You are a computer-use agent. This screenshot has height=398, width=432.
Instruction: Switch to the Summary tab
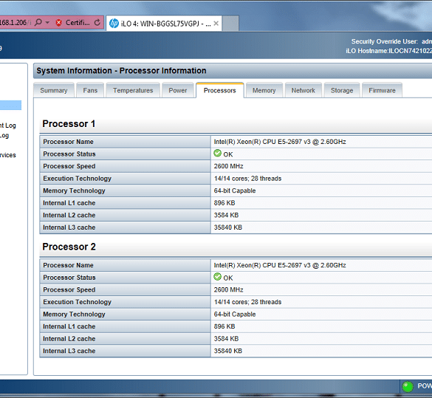point(54,90)
